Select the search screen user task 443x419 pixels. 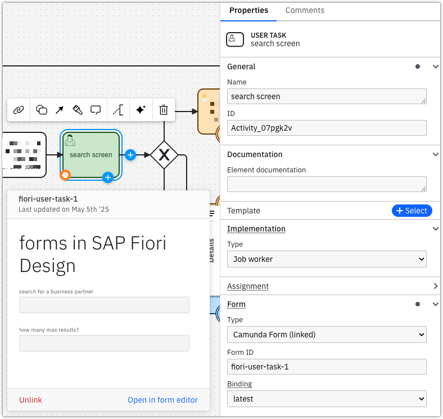click(x=91, y=155)
